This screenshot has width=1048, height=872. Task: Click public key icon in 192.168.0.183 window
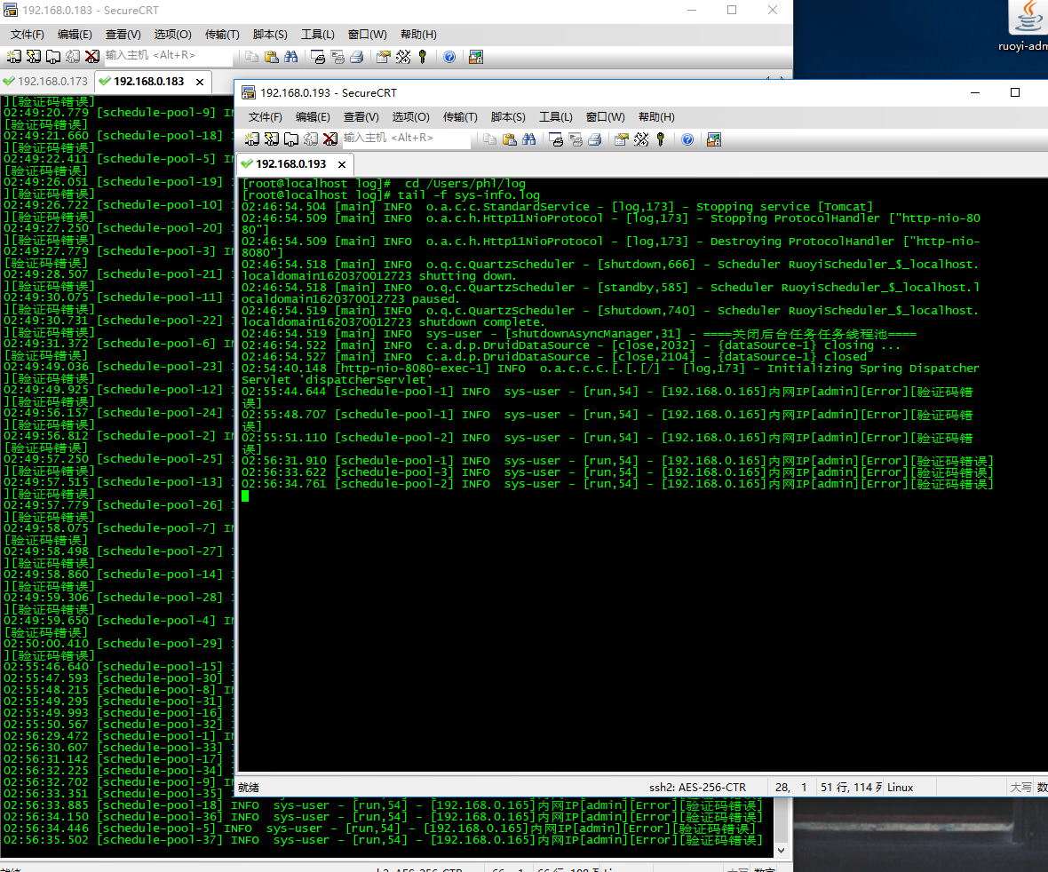[423, 57]
